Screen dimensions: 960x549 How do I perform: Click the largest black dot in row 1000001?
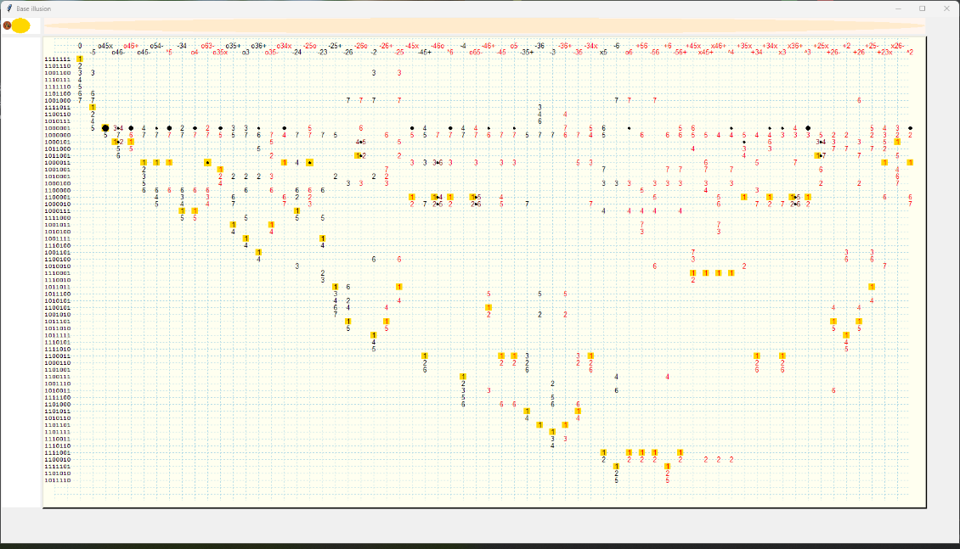105,128
